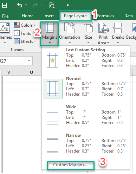The width and height of the screenshot is (136, 174).
Task: Open the Name Box dropdown arrow
Action: (29, 60)
